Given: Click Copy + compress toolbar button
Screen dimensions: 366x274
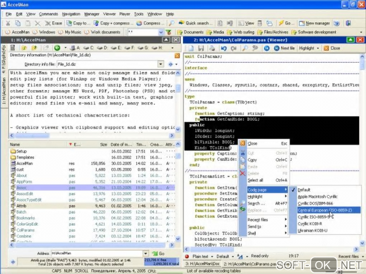Looking at the screenshot, I should pyautogui.click(x=113, y=23).
